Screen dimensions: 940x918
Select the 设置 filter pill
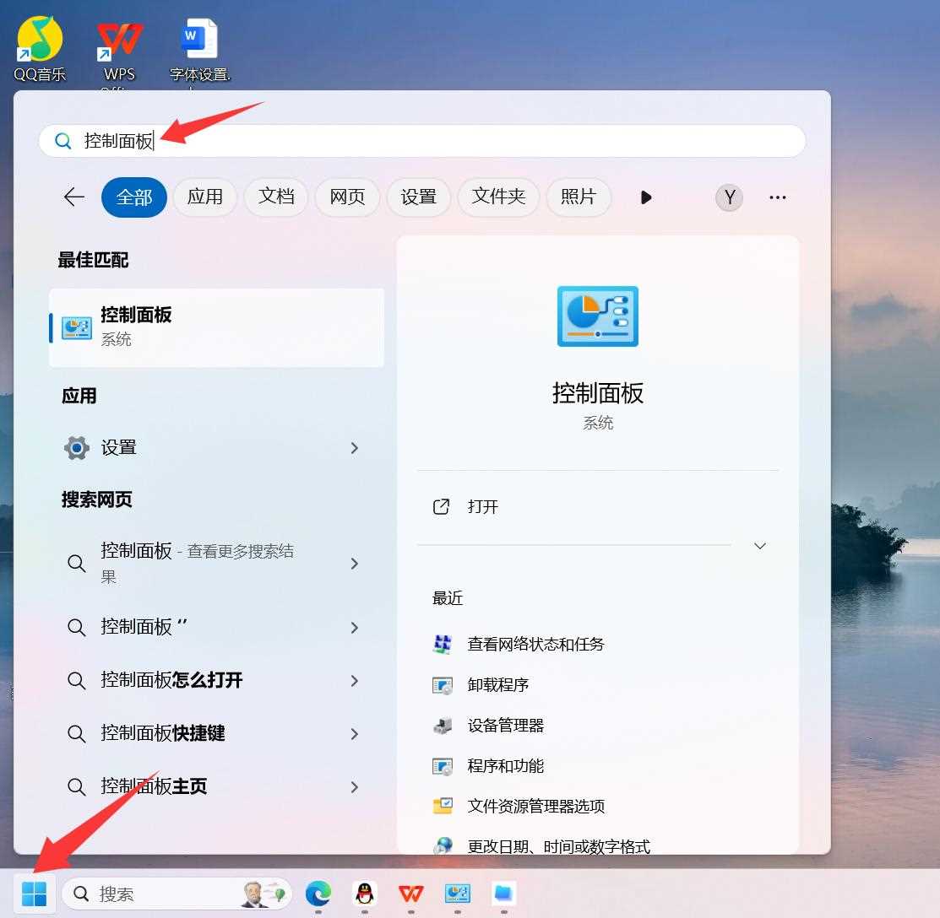[419, 197]
